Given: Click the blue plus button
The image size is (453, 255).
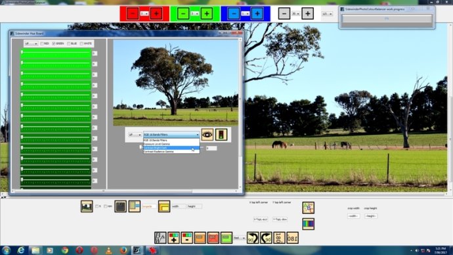Looking at the screenshot, I should coord(257,14).
